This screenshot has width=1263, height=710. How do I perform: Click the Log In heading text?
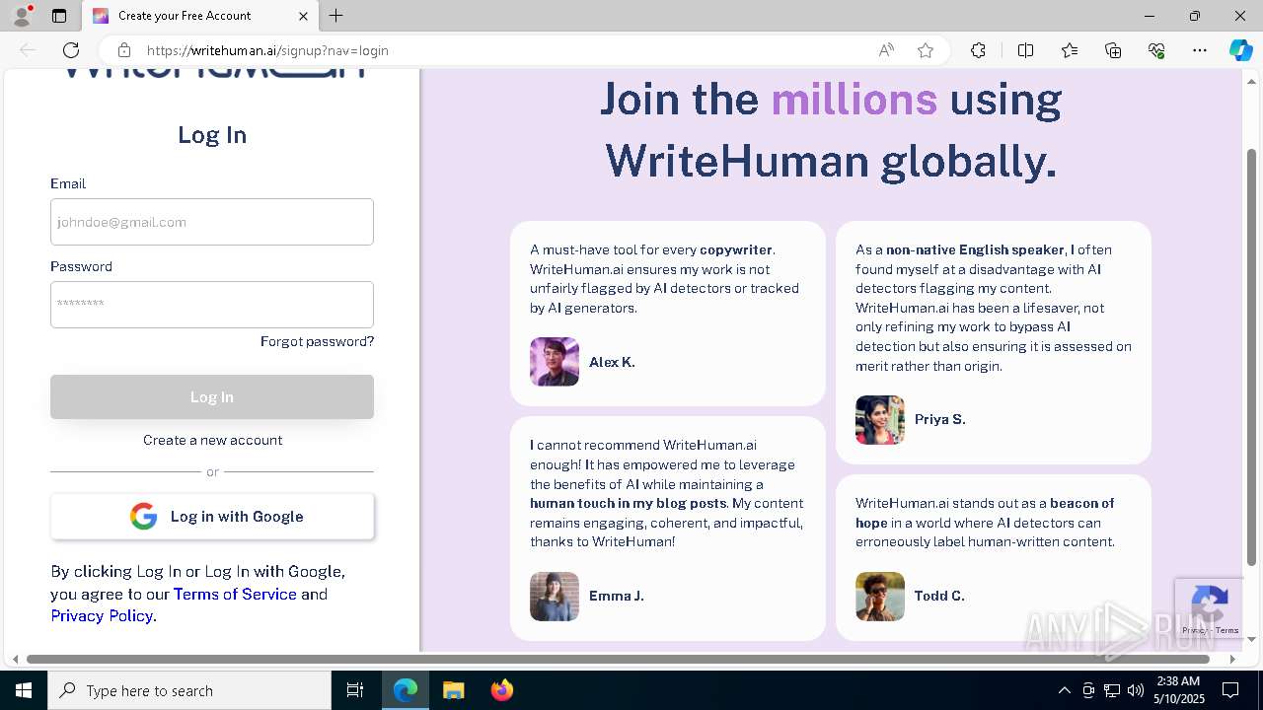[212, 135]
